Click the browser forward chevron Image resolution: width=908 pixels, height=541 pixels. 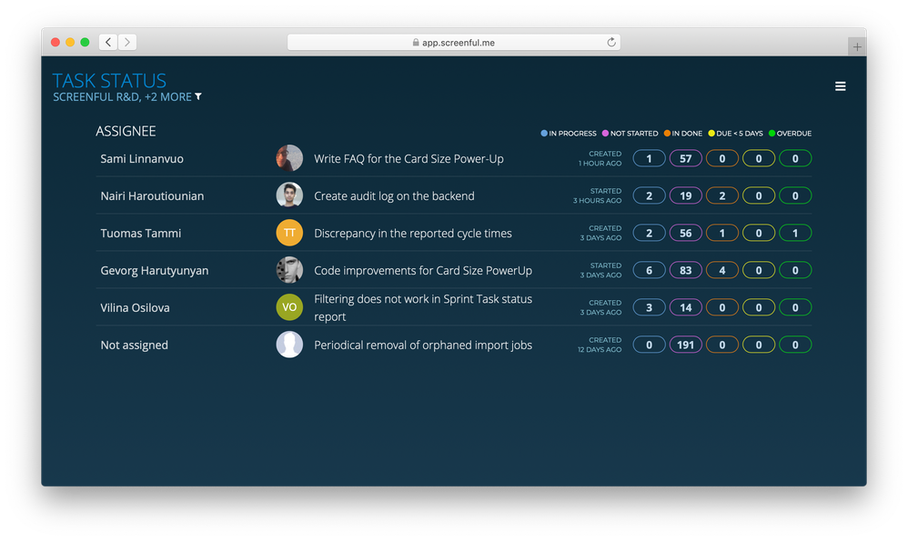pyautogui.click(x=127, y=41)
